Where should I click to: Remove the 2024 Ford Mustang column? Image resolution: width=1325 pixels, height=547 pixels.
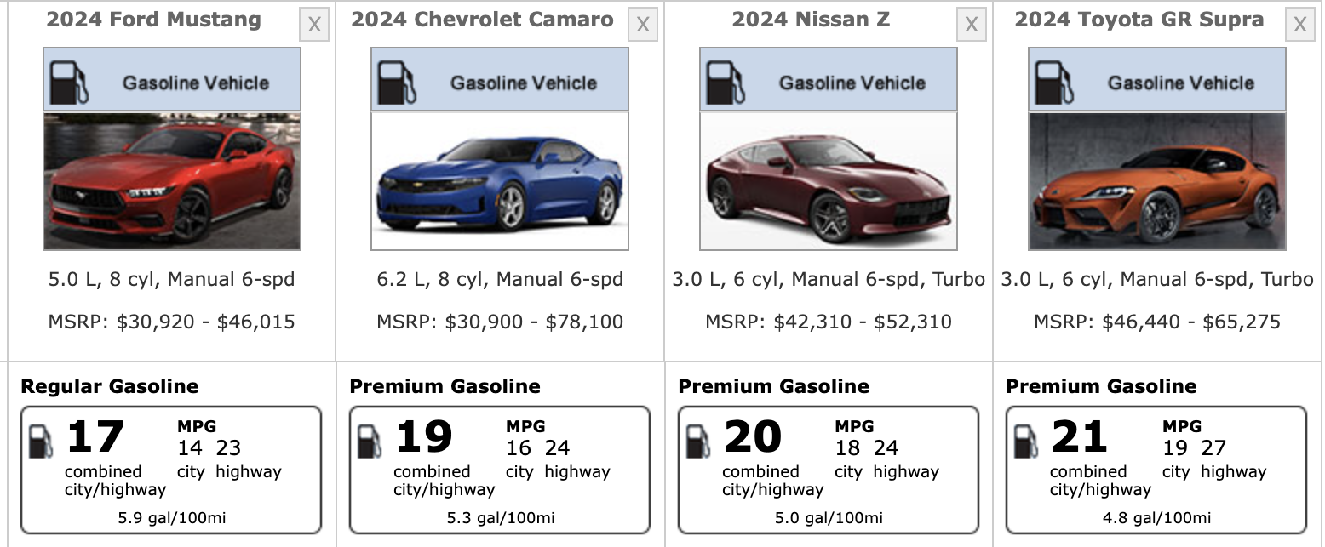tap(314, 26)
